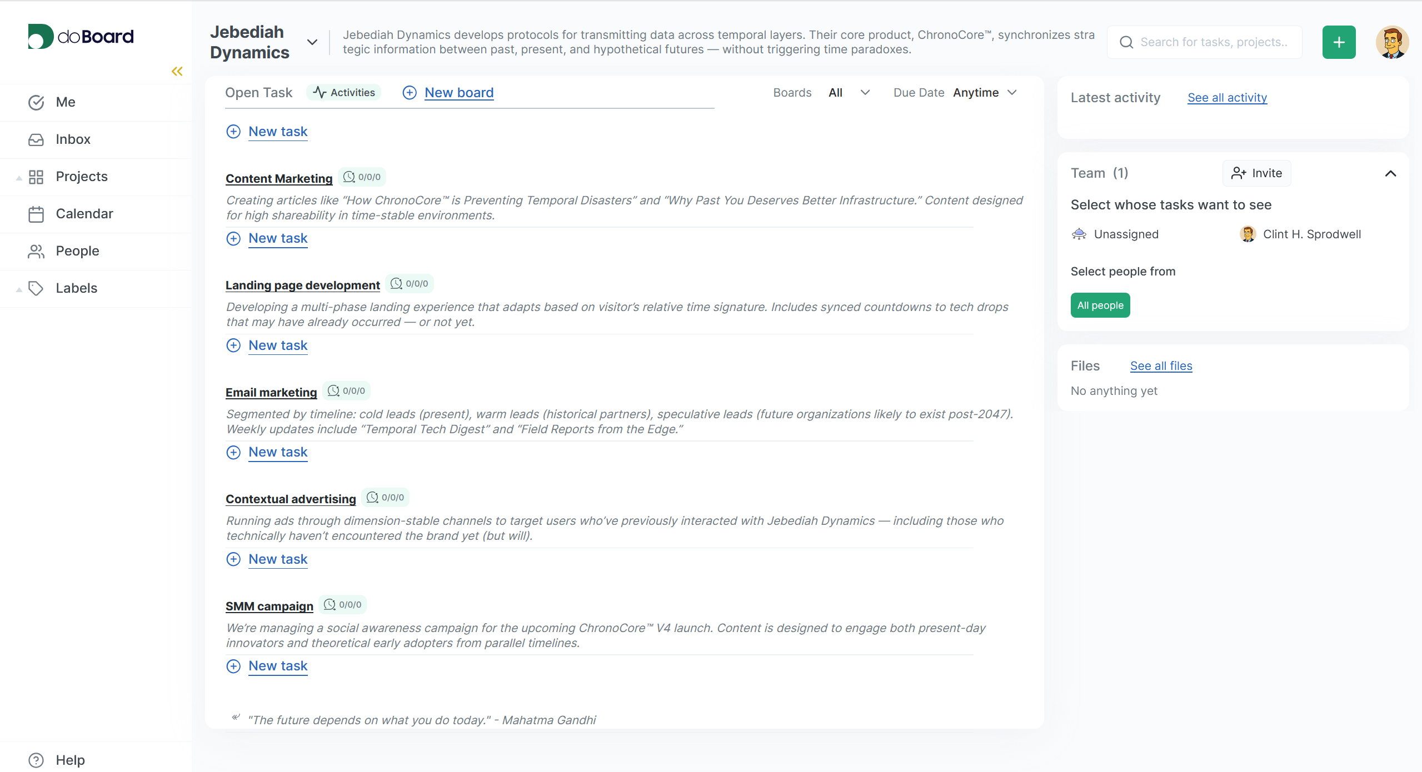The width and height of the screenshot is (1422, 772).
Task: Open Help at the sidebar bottom
Action: tap(70, 760)
